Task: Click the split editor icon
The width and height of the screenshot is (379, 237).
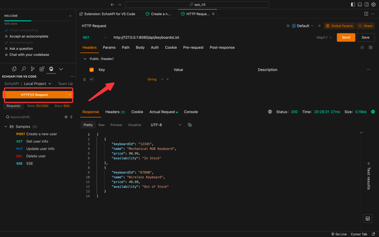Action: (366, 14)
